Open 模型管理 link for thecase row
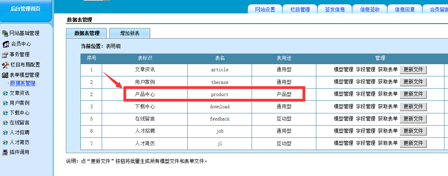Viewport: 448px width, 176px height. (343, 82)
